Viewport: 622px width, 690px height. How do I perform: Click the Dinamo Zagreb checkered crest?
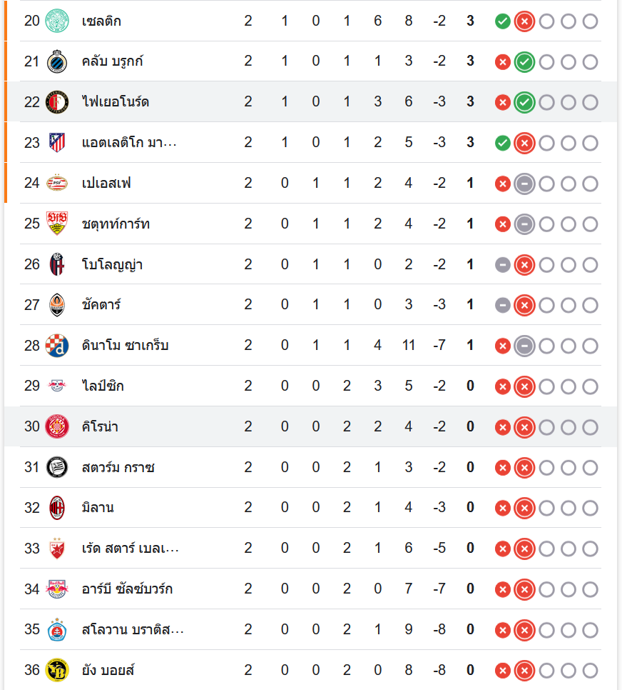click(56, 346)
